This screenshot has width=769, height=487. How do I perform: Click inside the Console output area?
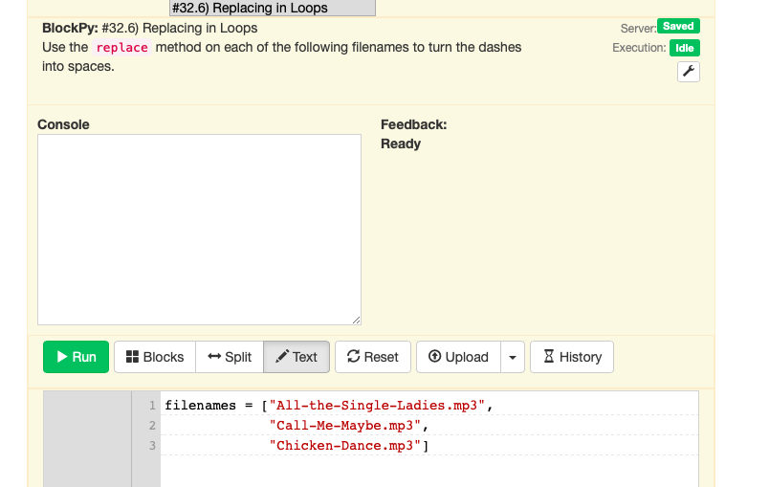(x=199, y=230)
